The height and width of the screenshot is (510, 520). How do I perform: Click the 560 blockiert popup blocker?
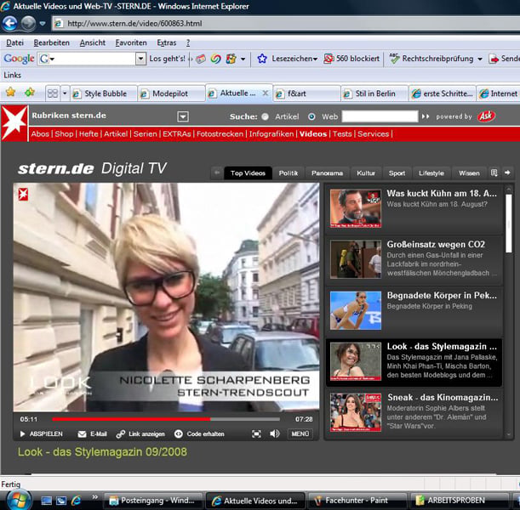point(351,59)
